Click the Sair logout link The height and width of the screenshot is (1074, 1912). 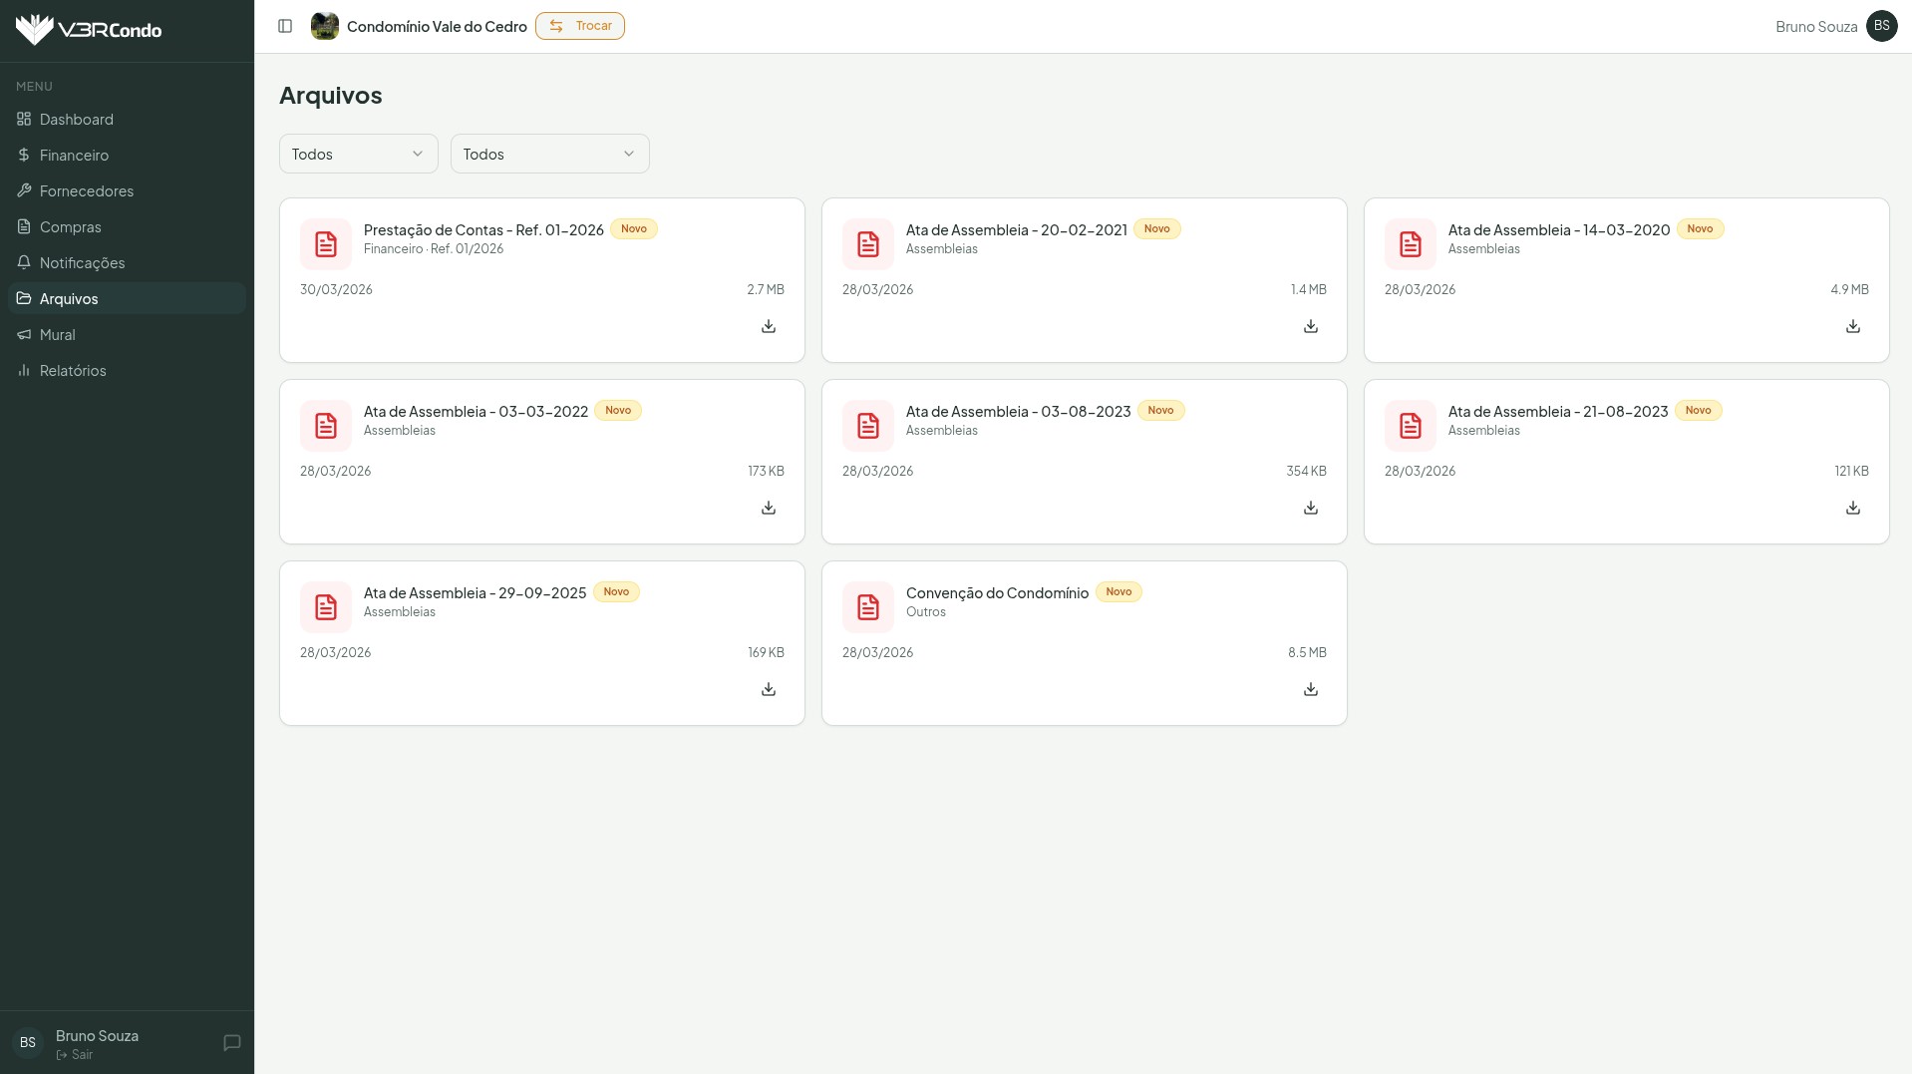click(81, 1055)
